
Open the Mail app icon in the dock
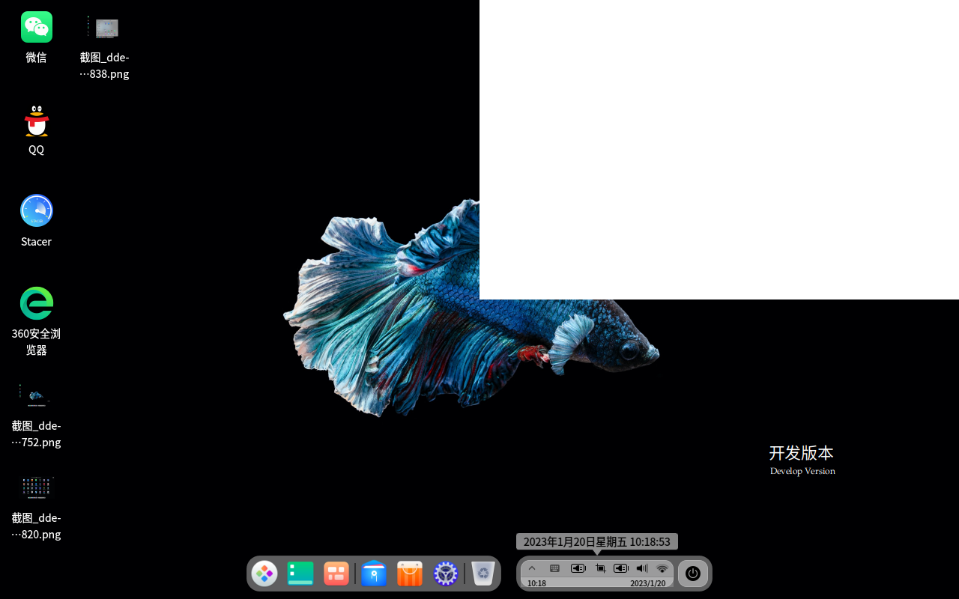[x=374, y=574]
